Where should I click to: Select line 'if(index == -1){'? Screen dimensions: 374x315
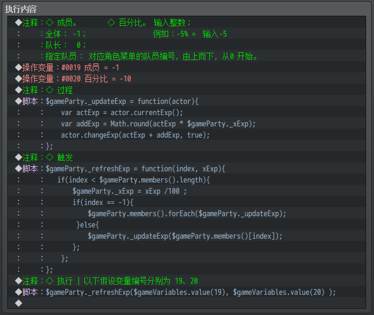pos(187,202)
